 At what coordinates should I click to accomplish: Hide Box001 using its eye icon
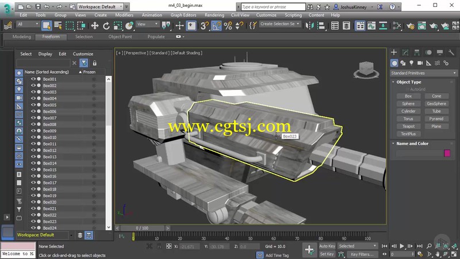pos(33,79)
